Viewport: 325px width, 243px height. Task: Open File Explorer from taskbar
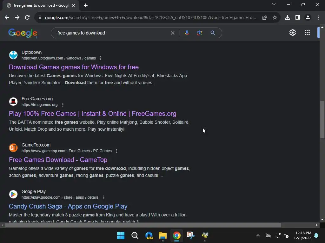[163, 235]
